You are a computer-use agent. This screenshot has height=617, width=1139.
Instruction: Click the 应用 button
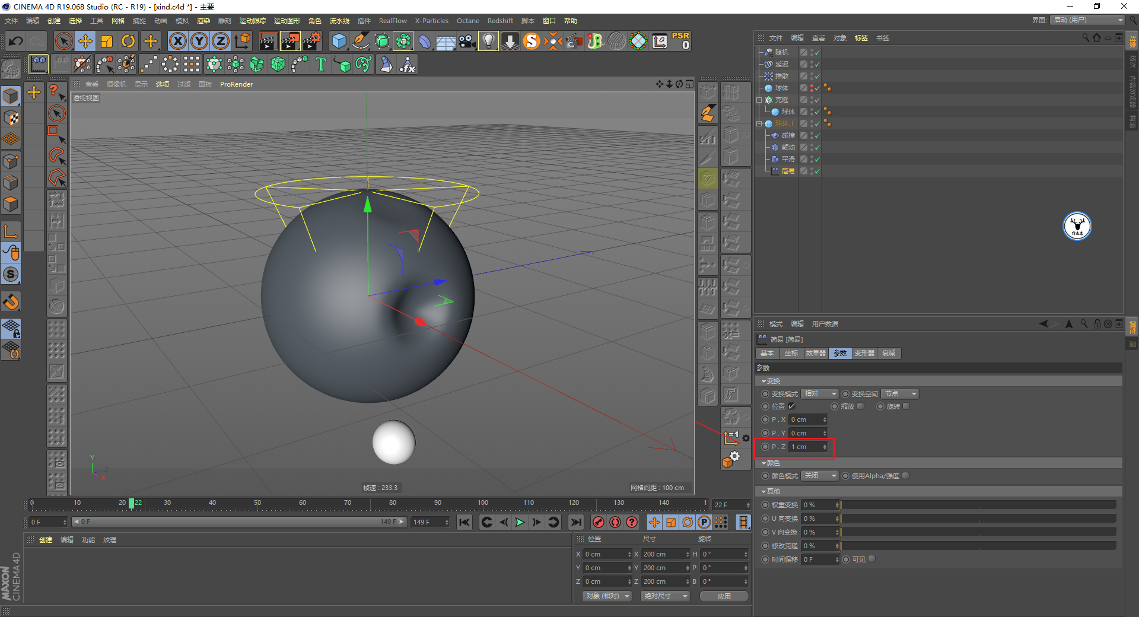(x=724, y=596)
